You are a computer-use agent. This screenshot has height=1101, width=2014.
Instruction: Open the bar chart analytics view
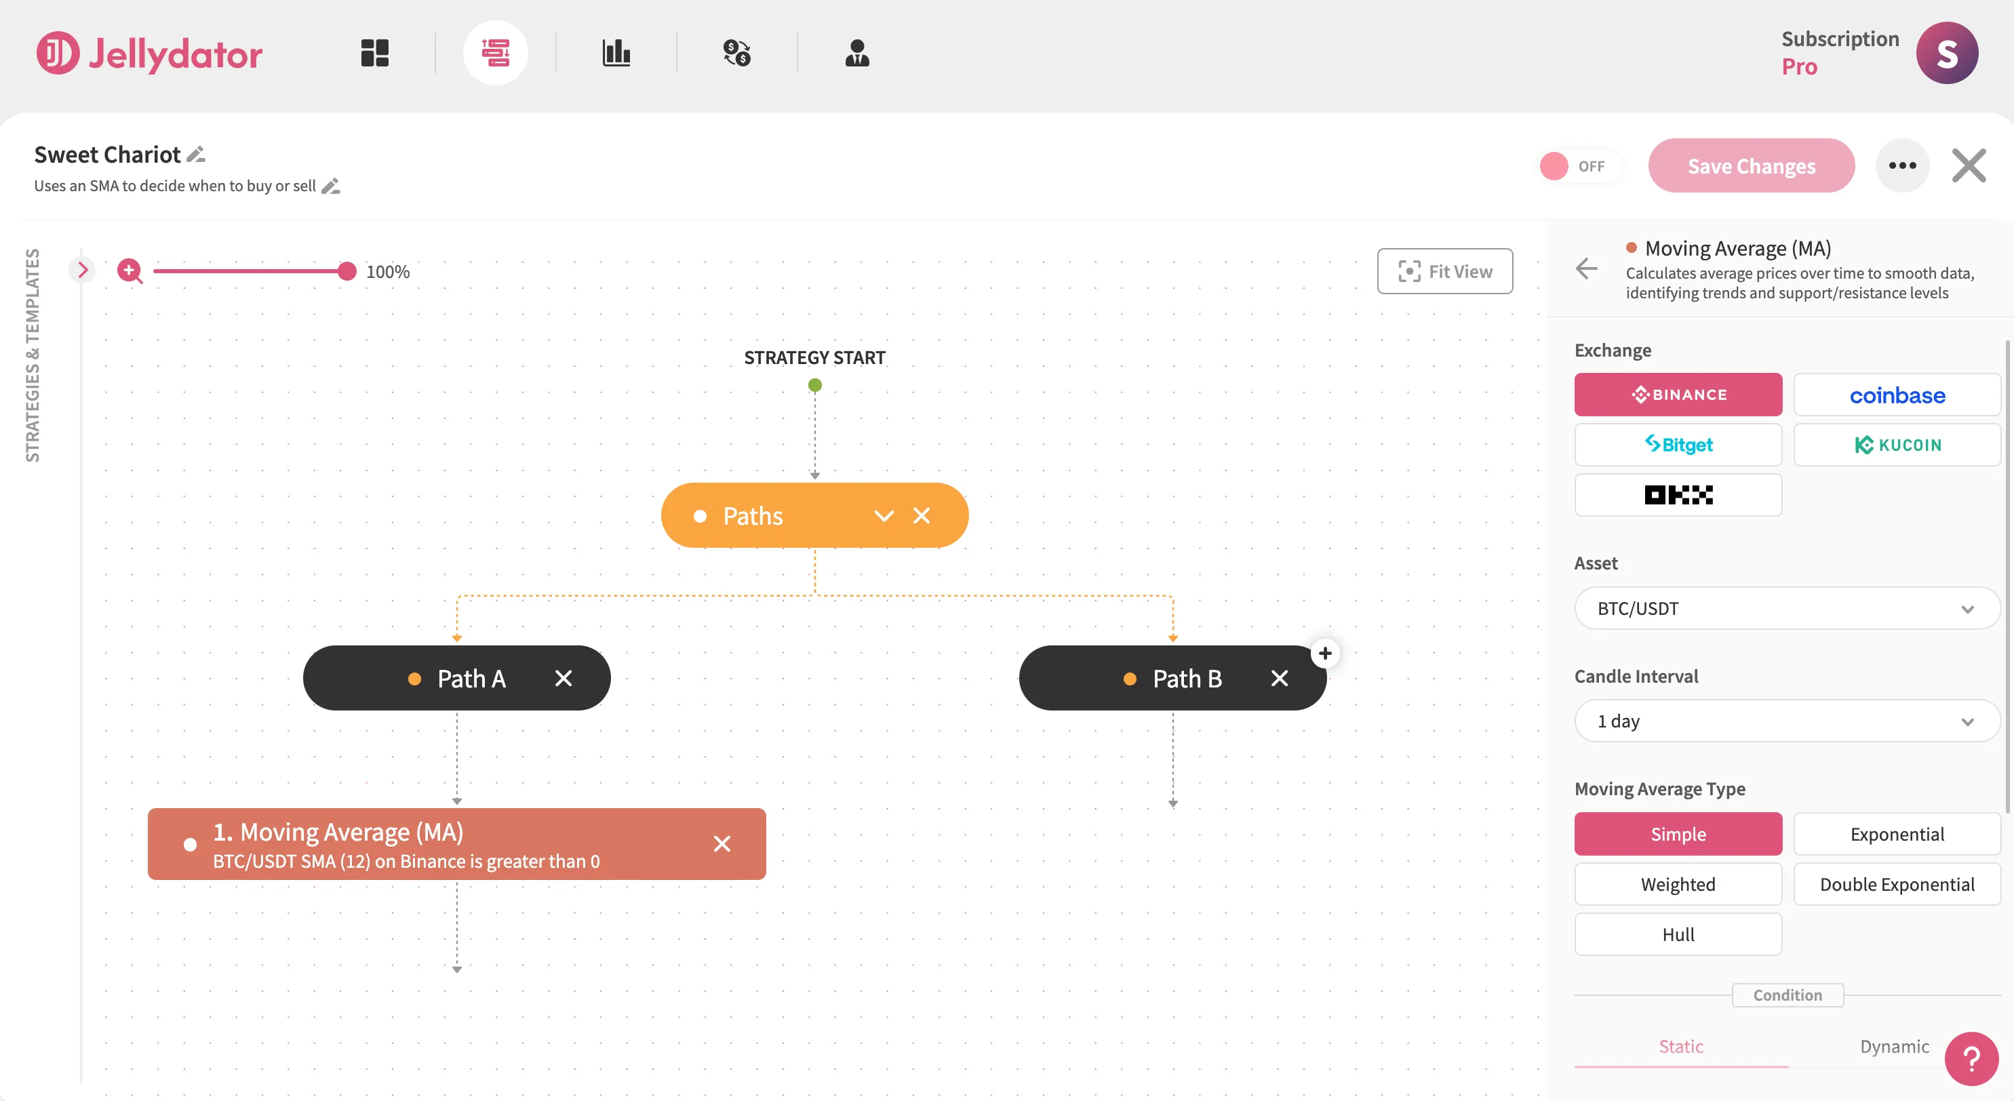(x=617, y=52)
